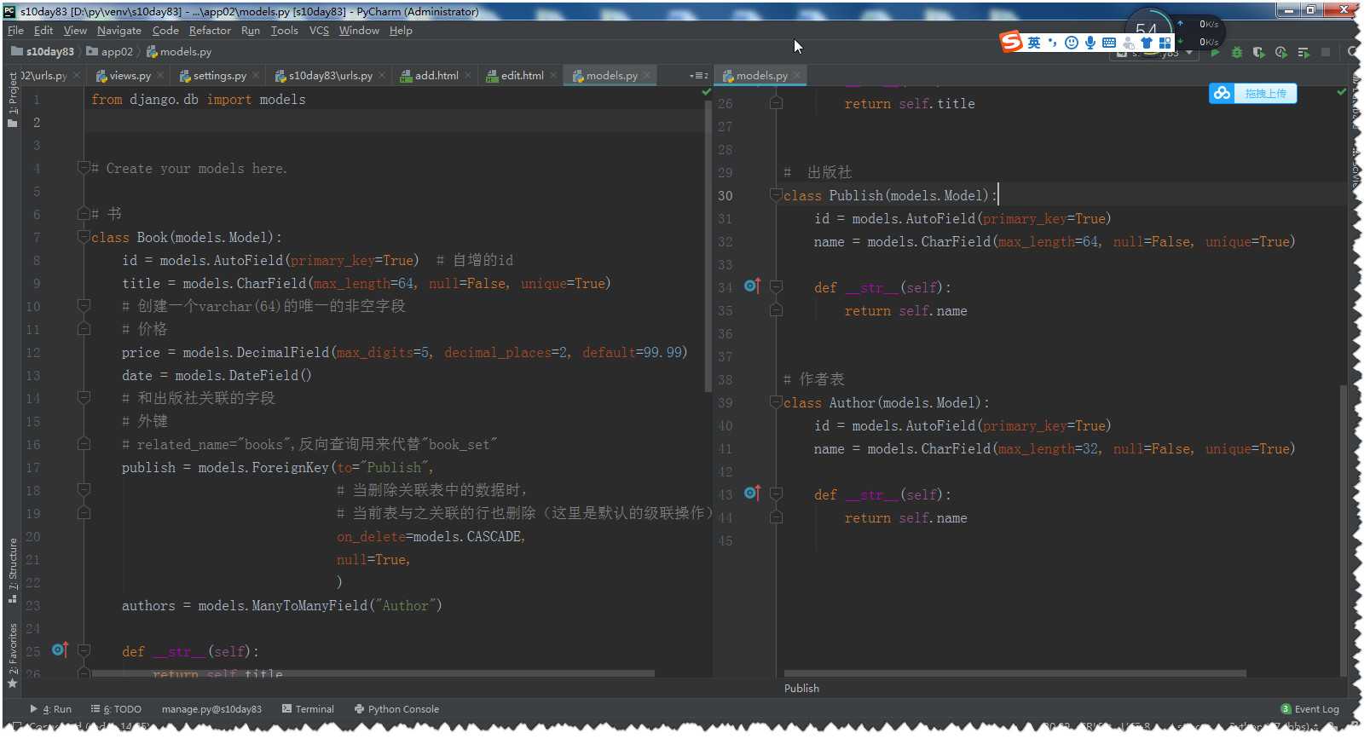Click the left editor green inspection checkmark
1370x739 pixels.
tap(706, 91)
